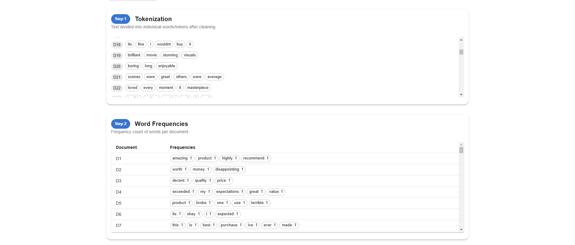Click the Step 2 badge

(x=120, y=124)
